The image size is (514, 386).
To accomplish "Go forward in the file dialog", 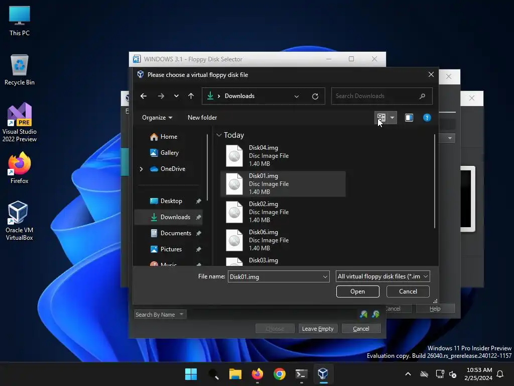I will [161, 96].
